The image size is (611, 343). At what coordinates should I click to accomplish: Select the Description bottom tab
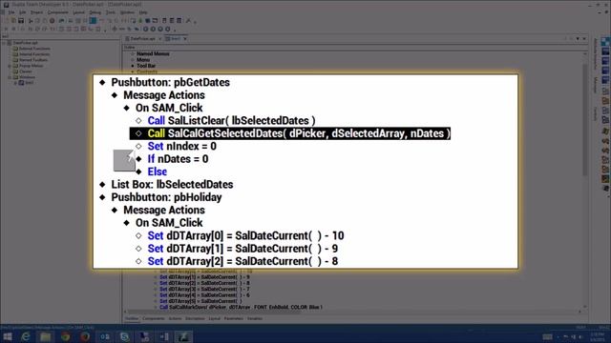tap(195, 318)
